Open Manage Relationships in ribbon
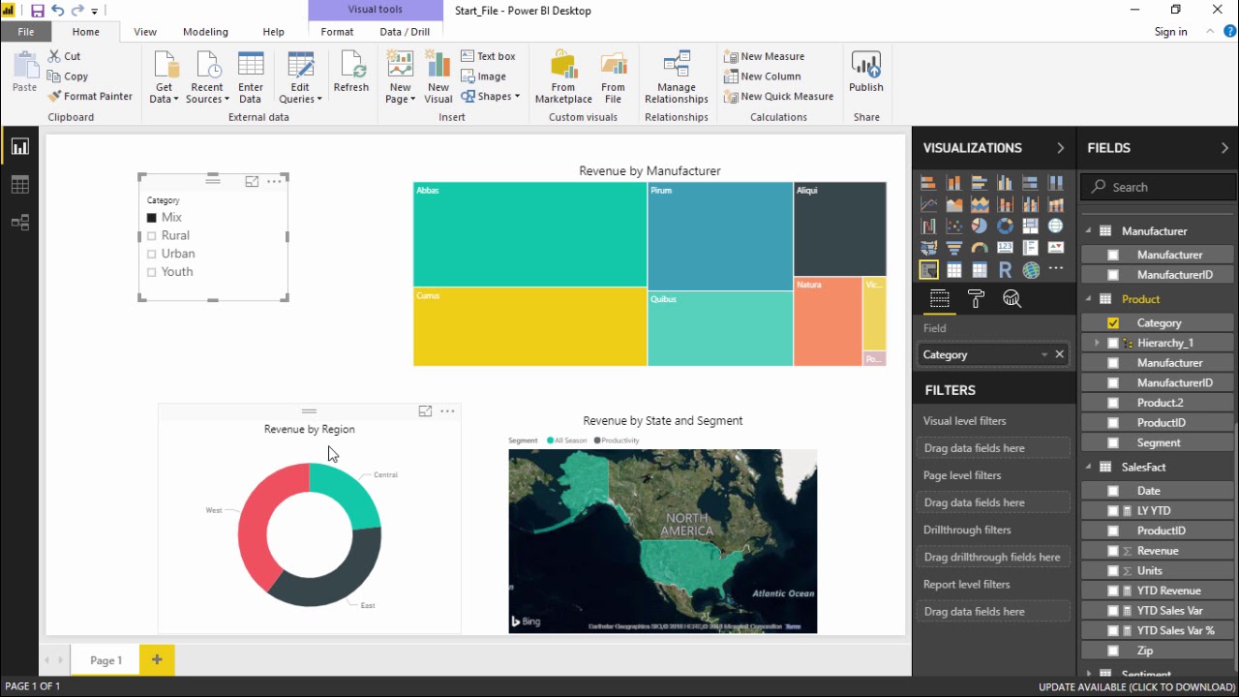 [x=677, y=77]
